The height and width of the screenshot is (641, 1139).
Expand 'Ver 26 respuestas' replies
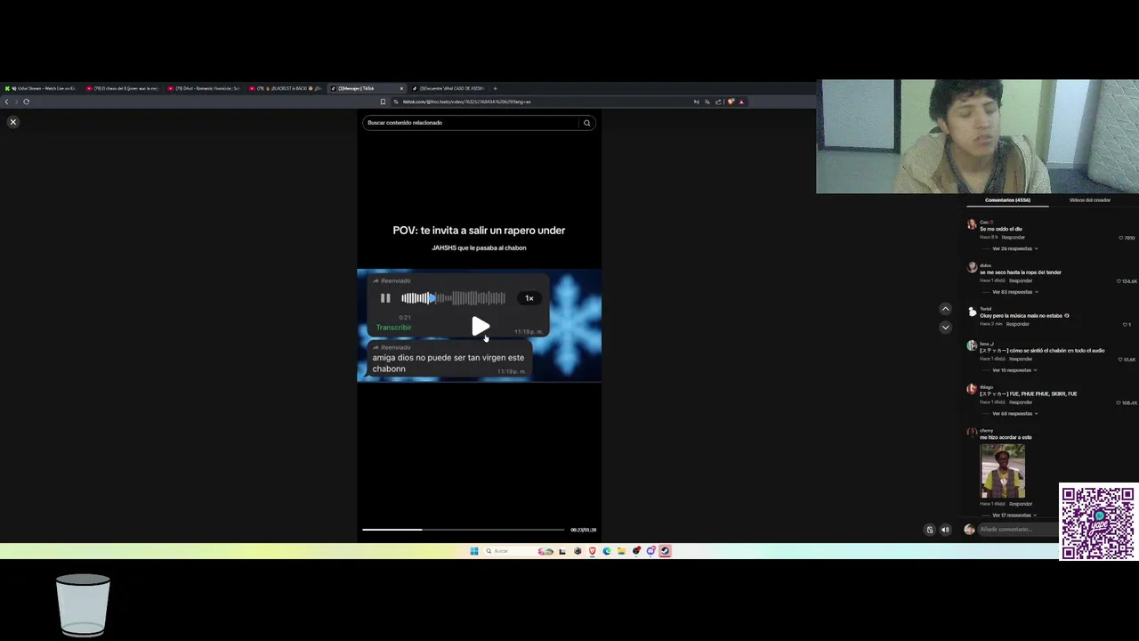point(1014,248)
